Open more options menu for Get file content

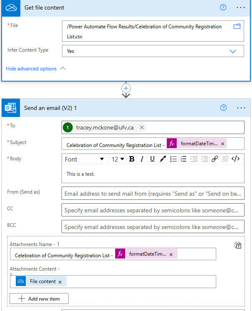point(241,7)
